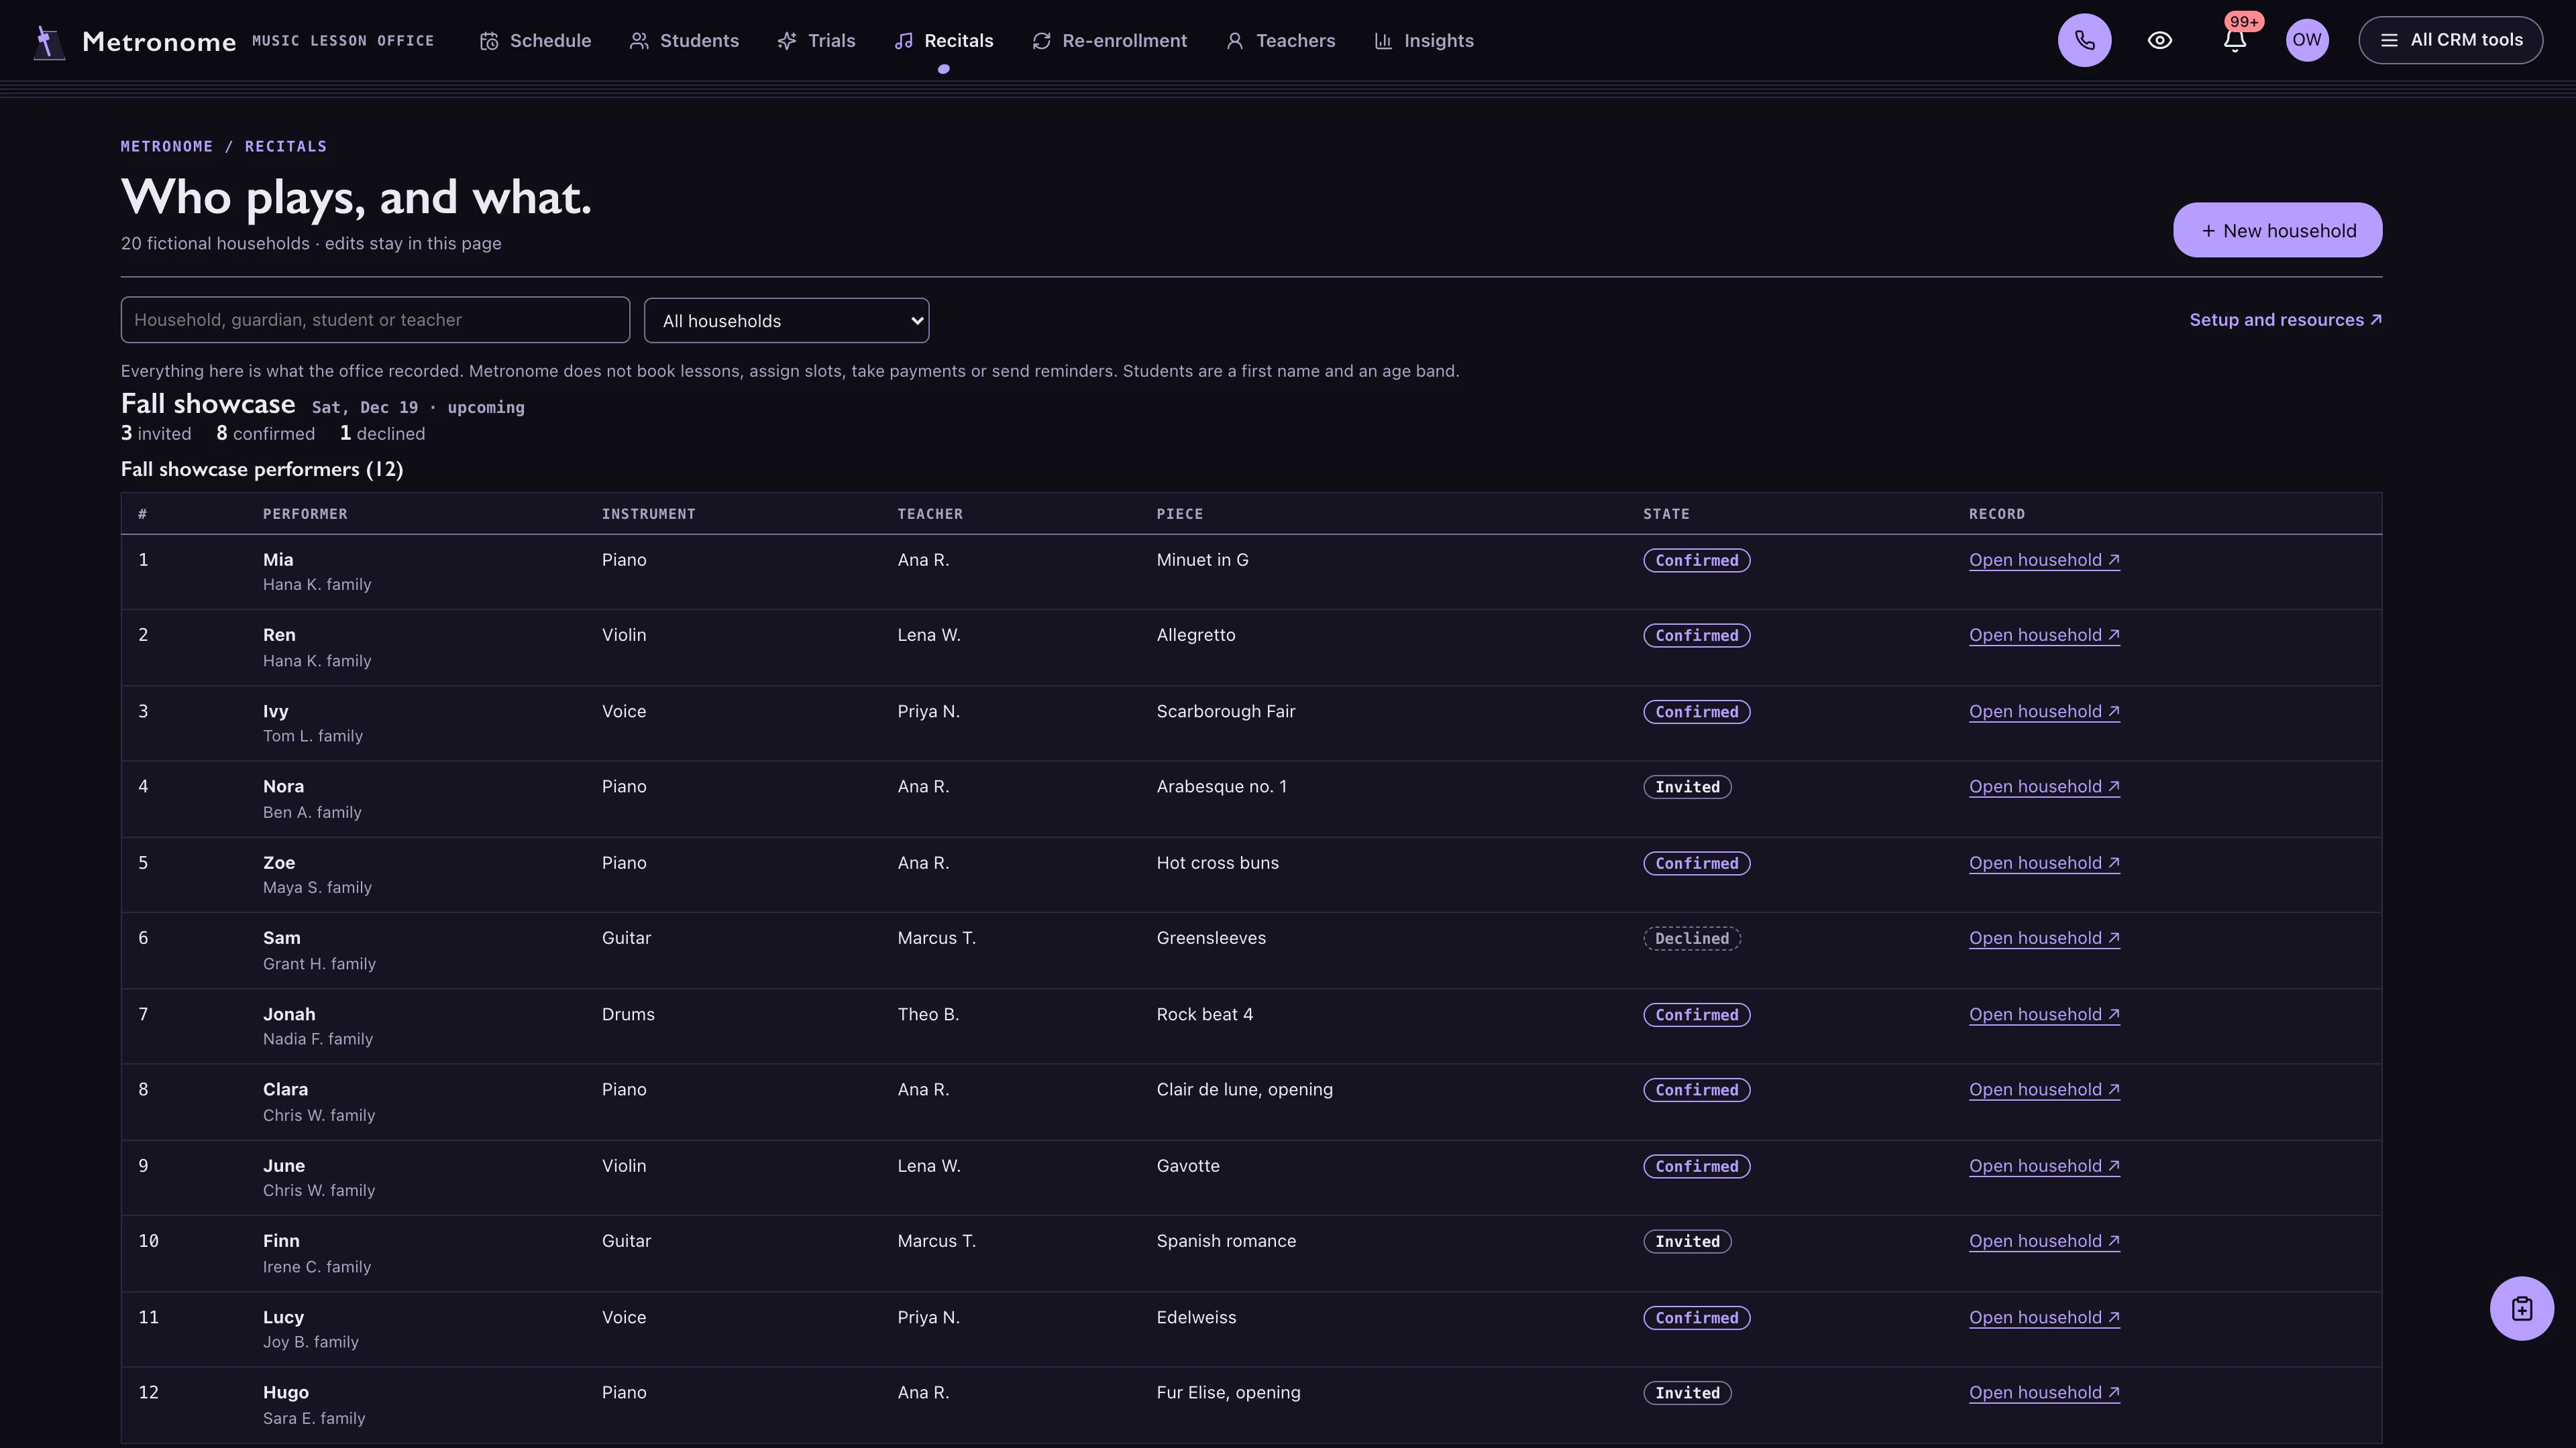Click the Confirmed badge for Lucy
Viewport: 2576px width, 1448px height.
pos(1696,1317)
